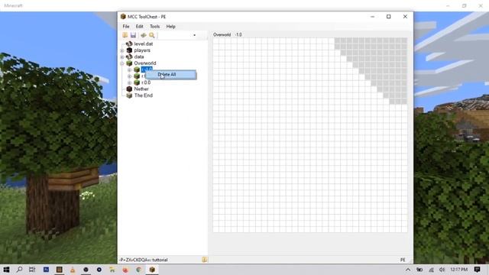Click the r.0.0 grass block icon
This screenshot has width=489, height=275.
pos(137,82)
